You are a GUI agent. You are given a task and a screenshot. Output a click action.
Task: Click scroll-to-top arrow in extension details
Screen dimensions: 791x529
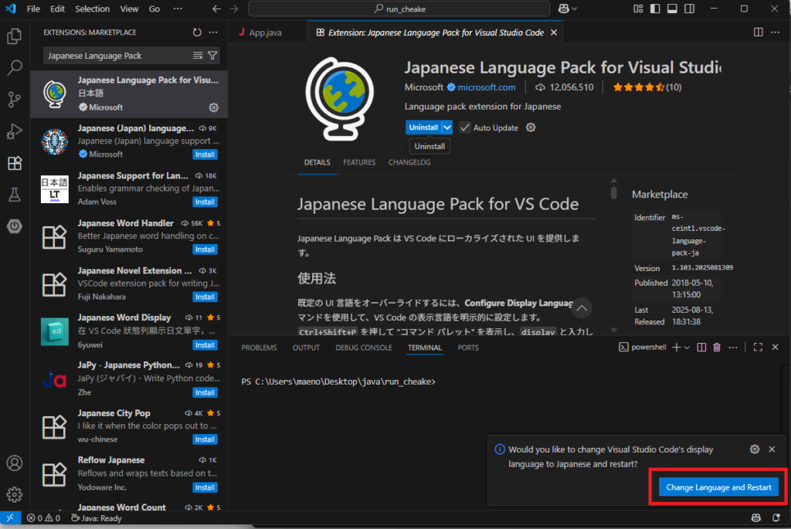(582, 308)
